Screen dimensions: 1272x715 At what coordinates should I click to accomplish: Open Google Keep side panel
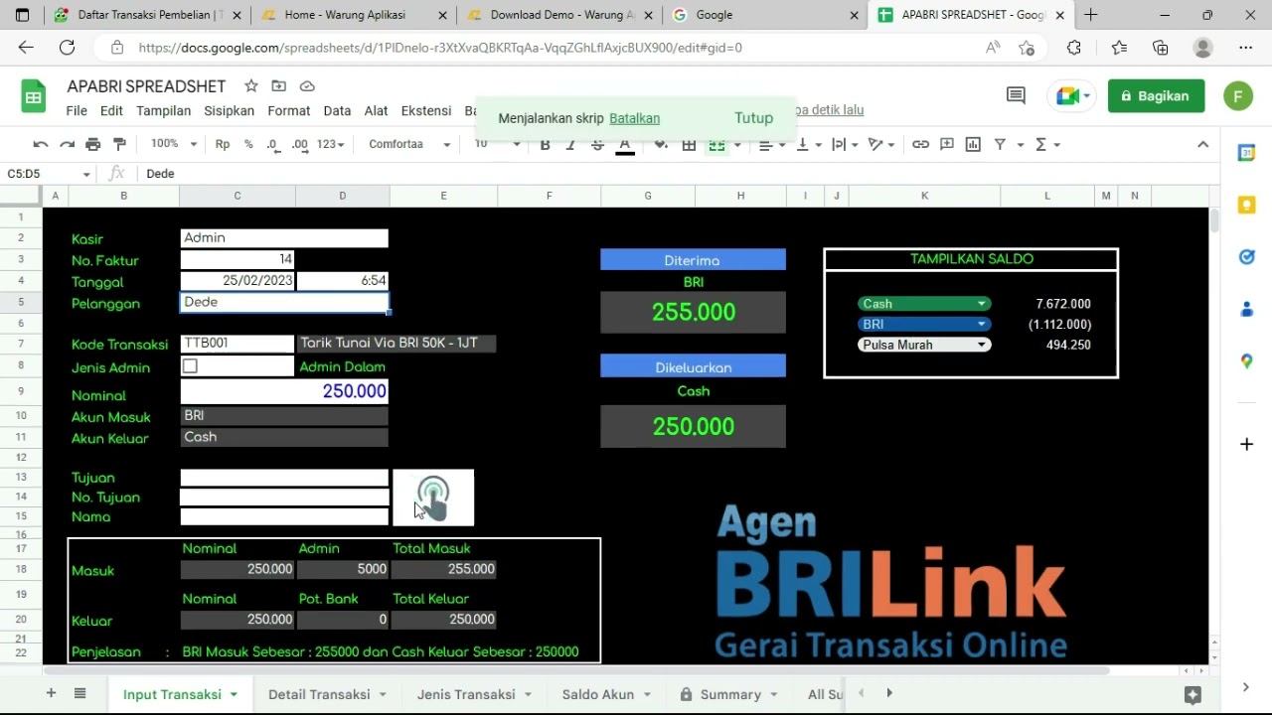pyautogui.click(x=1246, y=205)
